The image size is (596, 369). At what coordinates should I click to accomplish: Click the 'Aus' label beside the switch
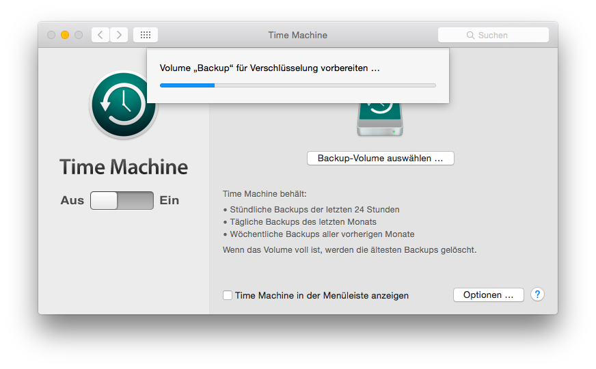72,200
